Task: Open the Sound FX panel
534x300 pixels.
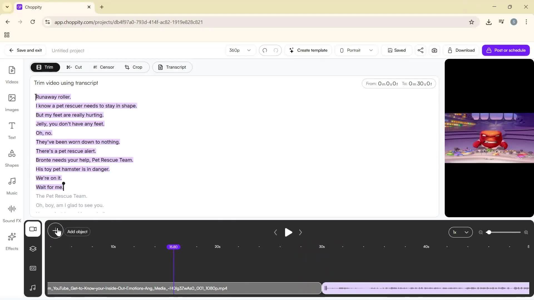Action: click(x=12, y=212)
